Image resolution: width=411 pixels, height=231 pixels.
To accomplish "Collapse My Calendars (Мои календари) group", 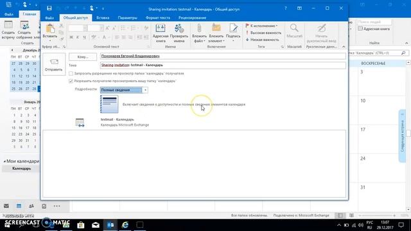I will click(4, 161).
